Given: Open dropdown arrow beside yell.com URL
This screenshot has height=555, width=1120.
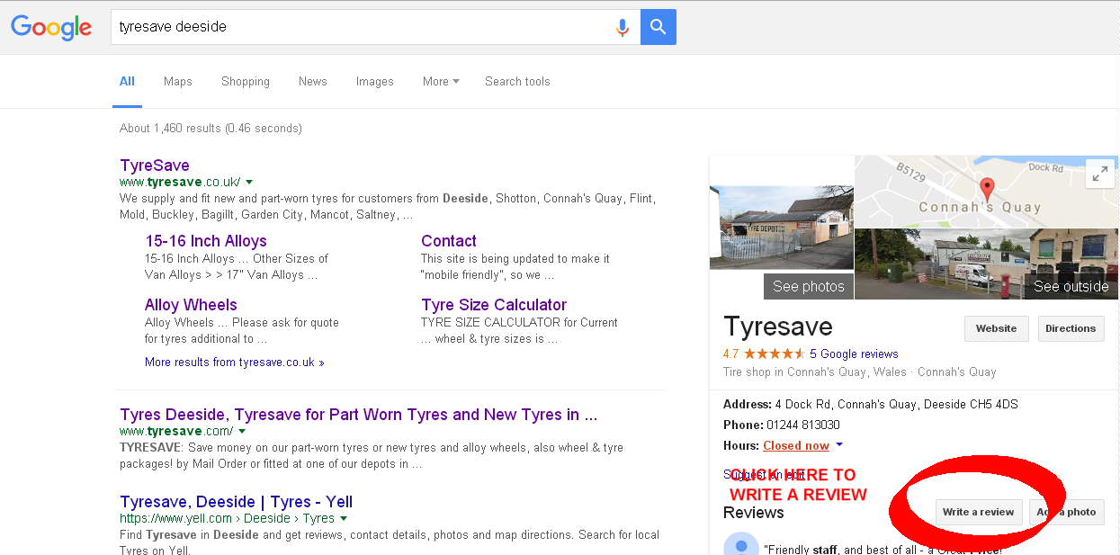Looking at the screenshot, I should click(x=344, y=518).
